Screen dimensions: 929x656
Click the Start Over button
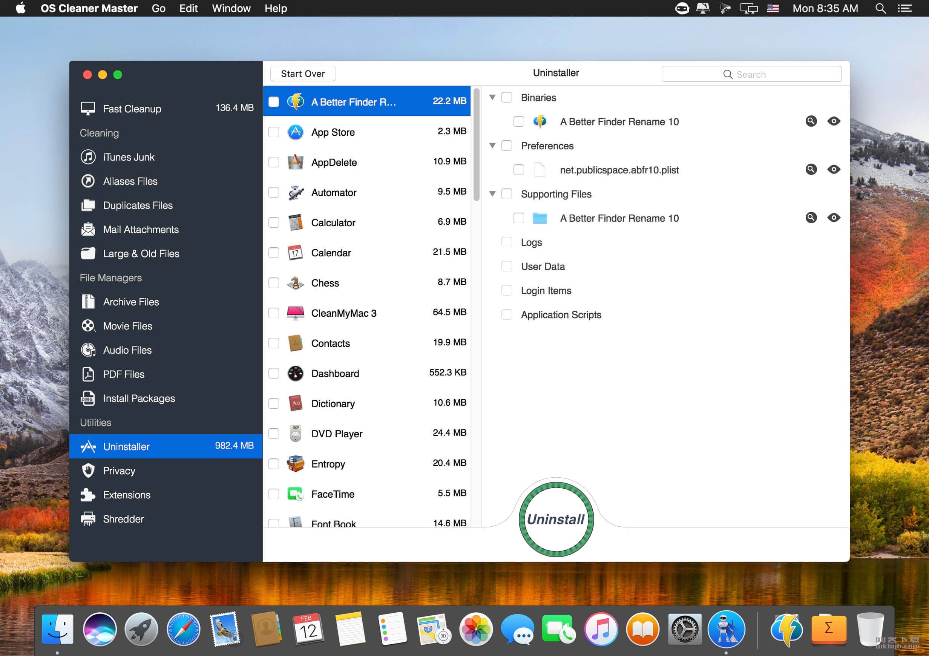[303, 74]
